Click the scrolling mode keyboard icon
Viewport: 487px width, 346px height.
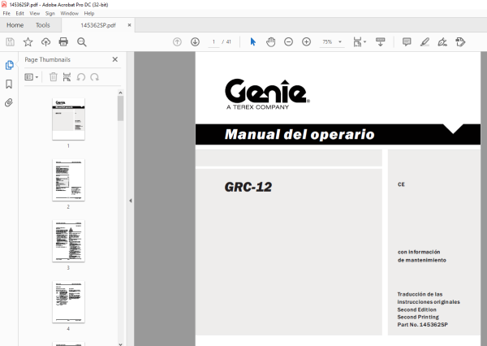tap(380, 41)
